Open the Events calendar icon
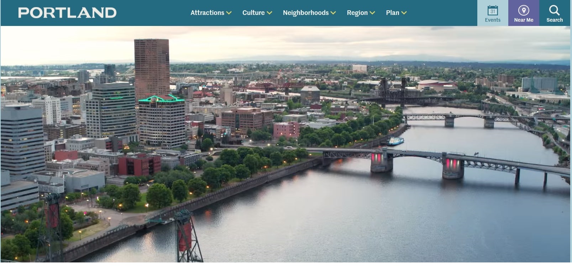The height and width of the screenshot is (266, 572). (493, 10)
